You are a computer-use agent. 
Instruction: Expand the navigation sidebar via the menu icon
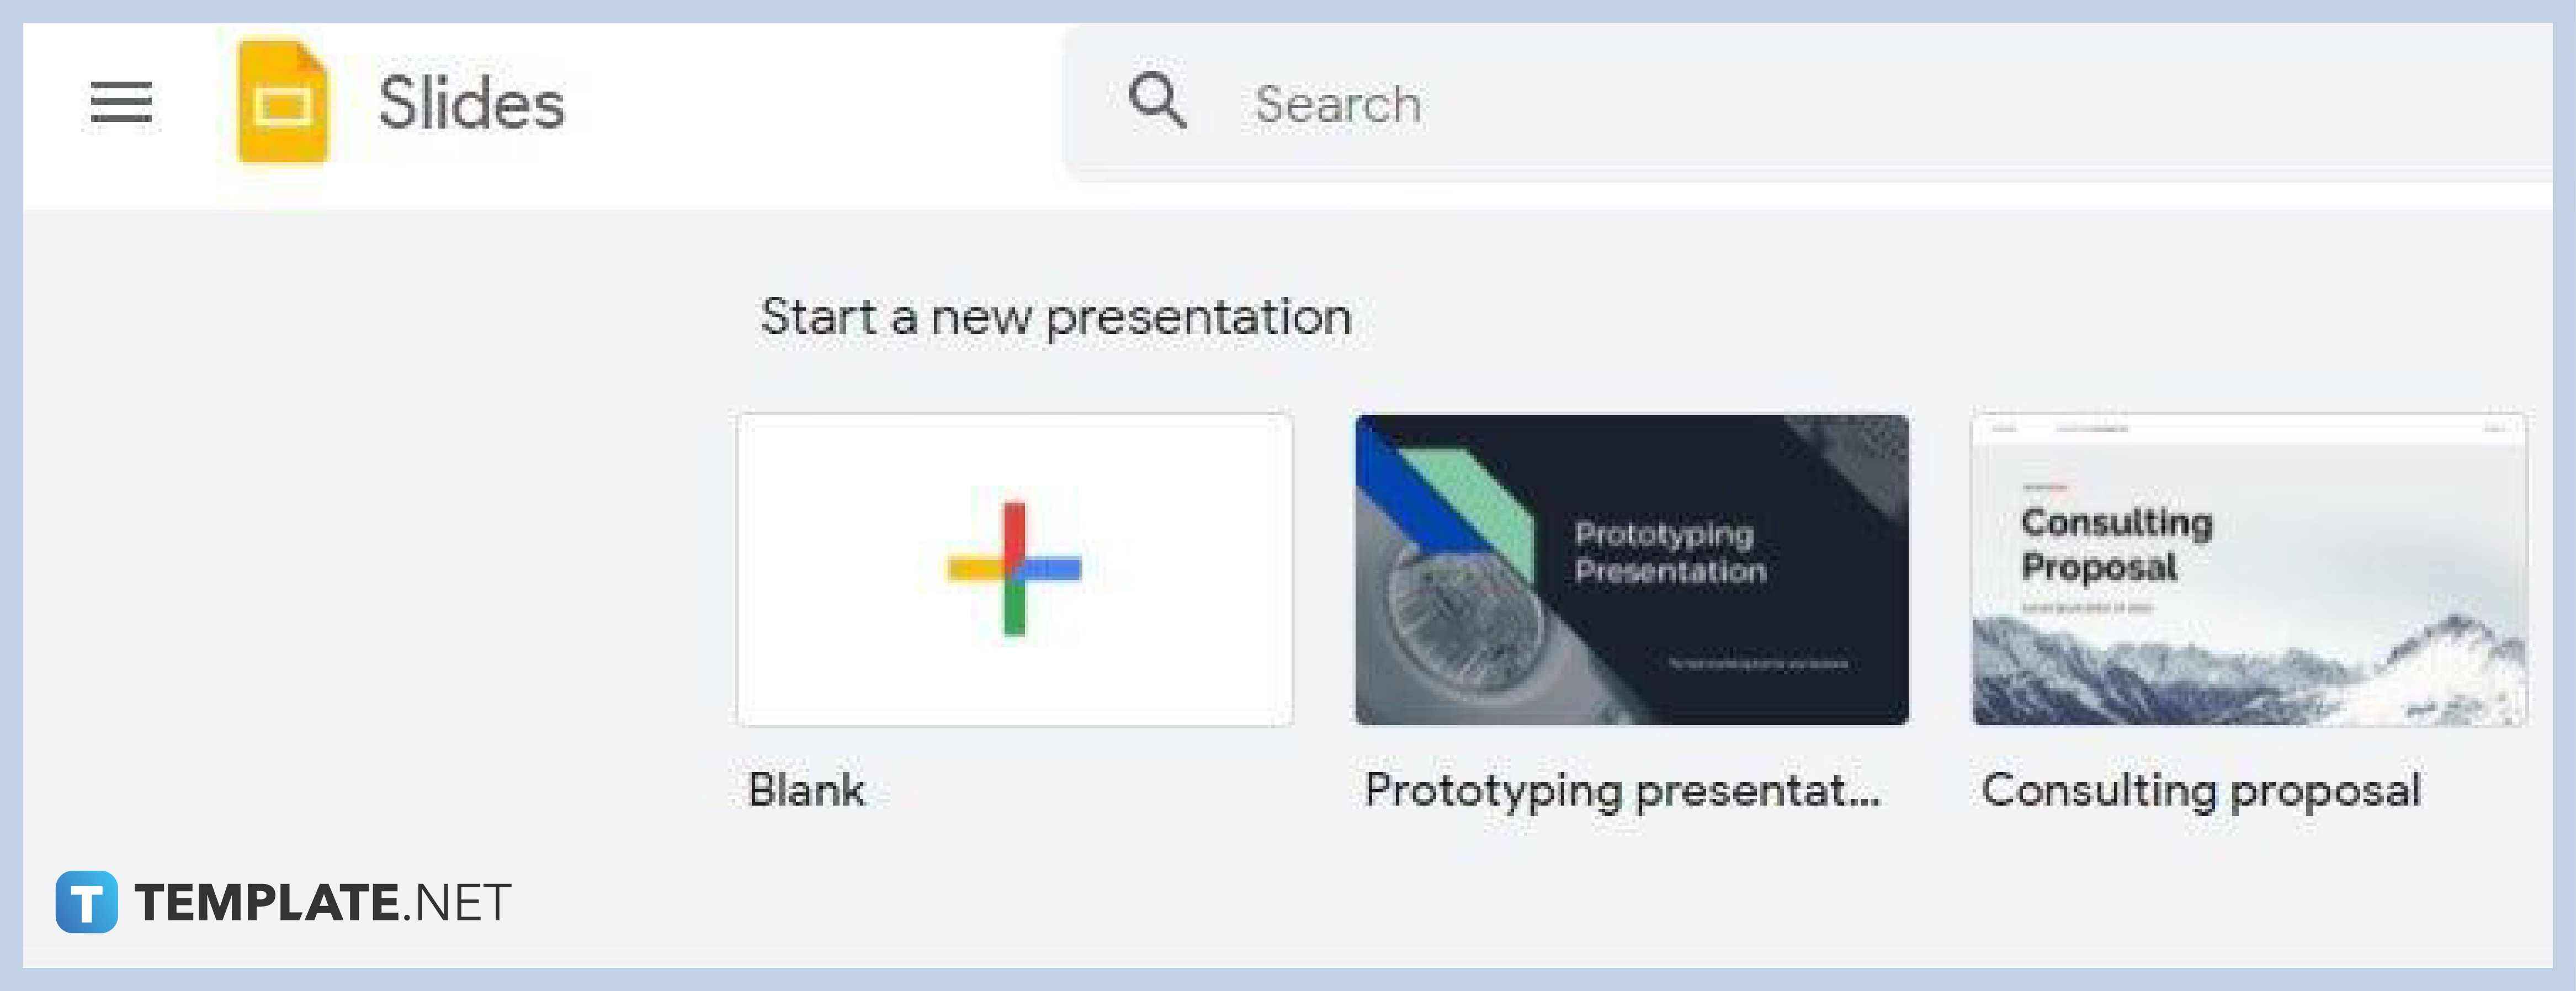coord(120,102)
